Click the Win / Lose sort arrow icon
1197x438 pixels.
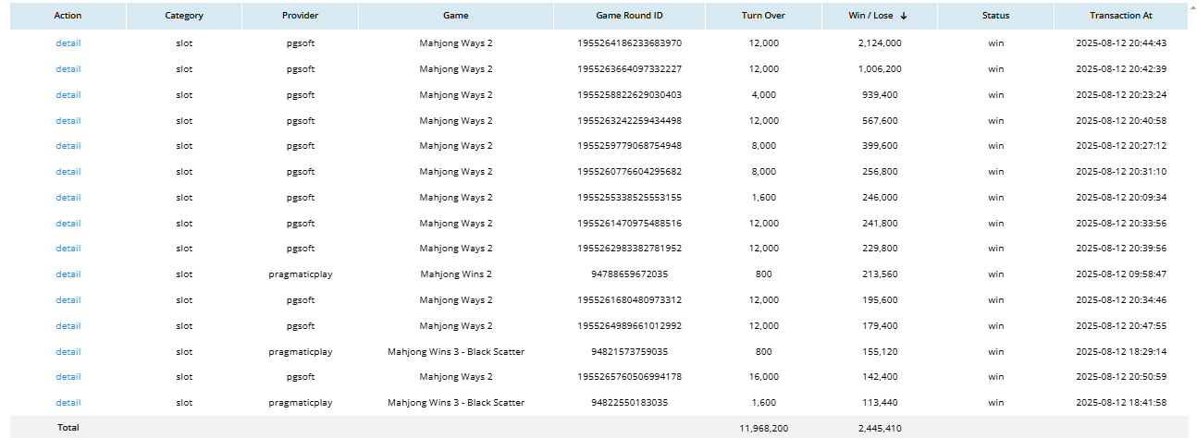(904, 16)
